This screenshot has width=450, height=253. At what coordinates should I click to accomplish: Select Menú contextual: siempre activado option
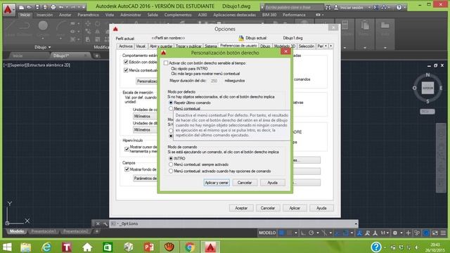pyautogui.click(x=171, y=164)
